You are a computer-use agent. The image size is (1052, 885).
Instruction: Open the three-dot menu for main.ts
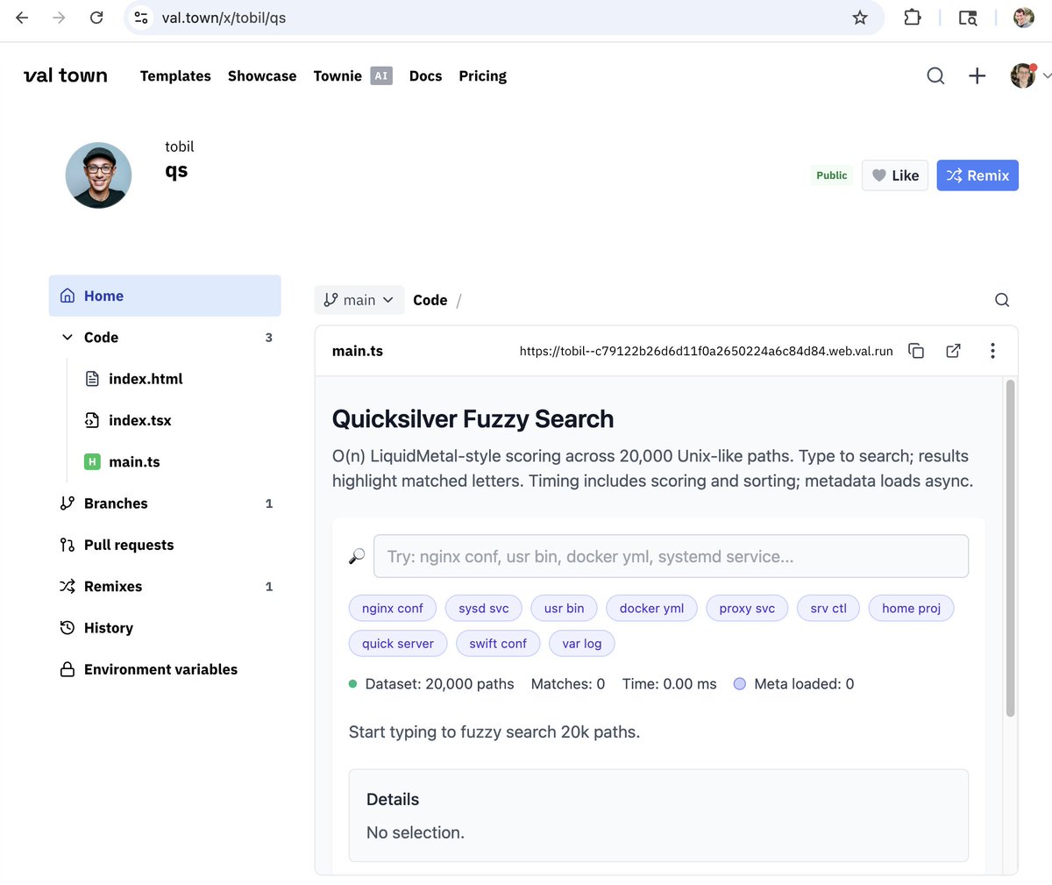tap(992, 351)
